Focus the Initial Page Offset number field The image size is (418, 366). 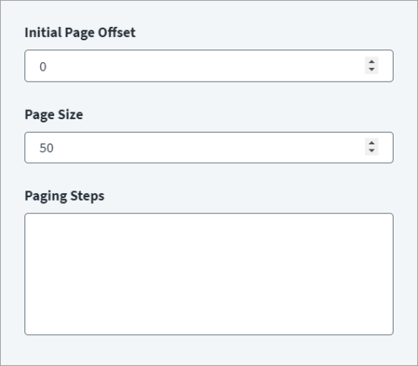(209, 66)
